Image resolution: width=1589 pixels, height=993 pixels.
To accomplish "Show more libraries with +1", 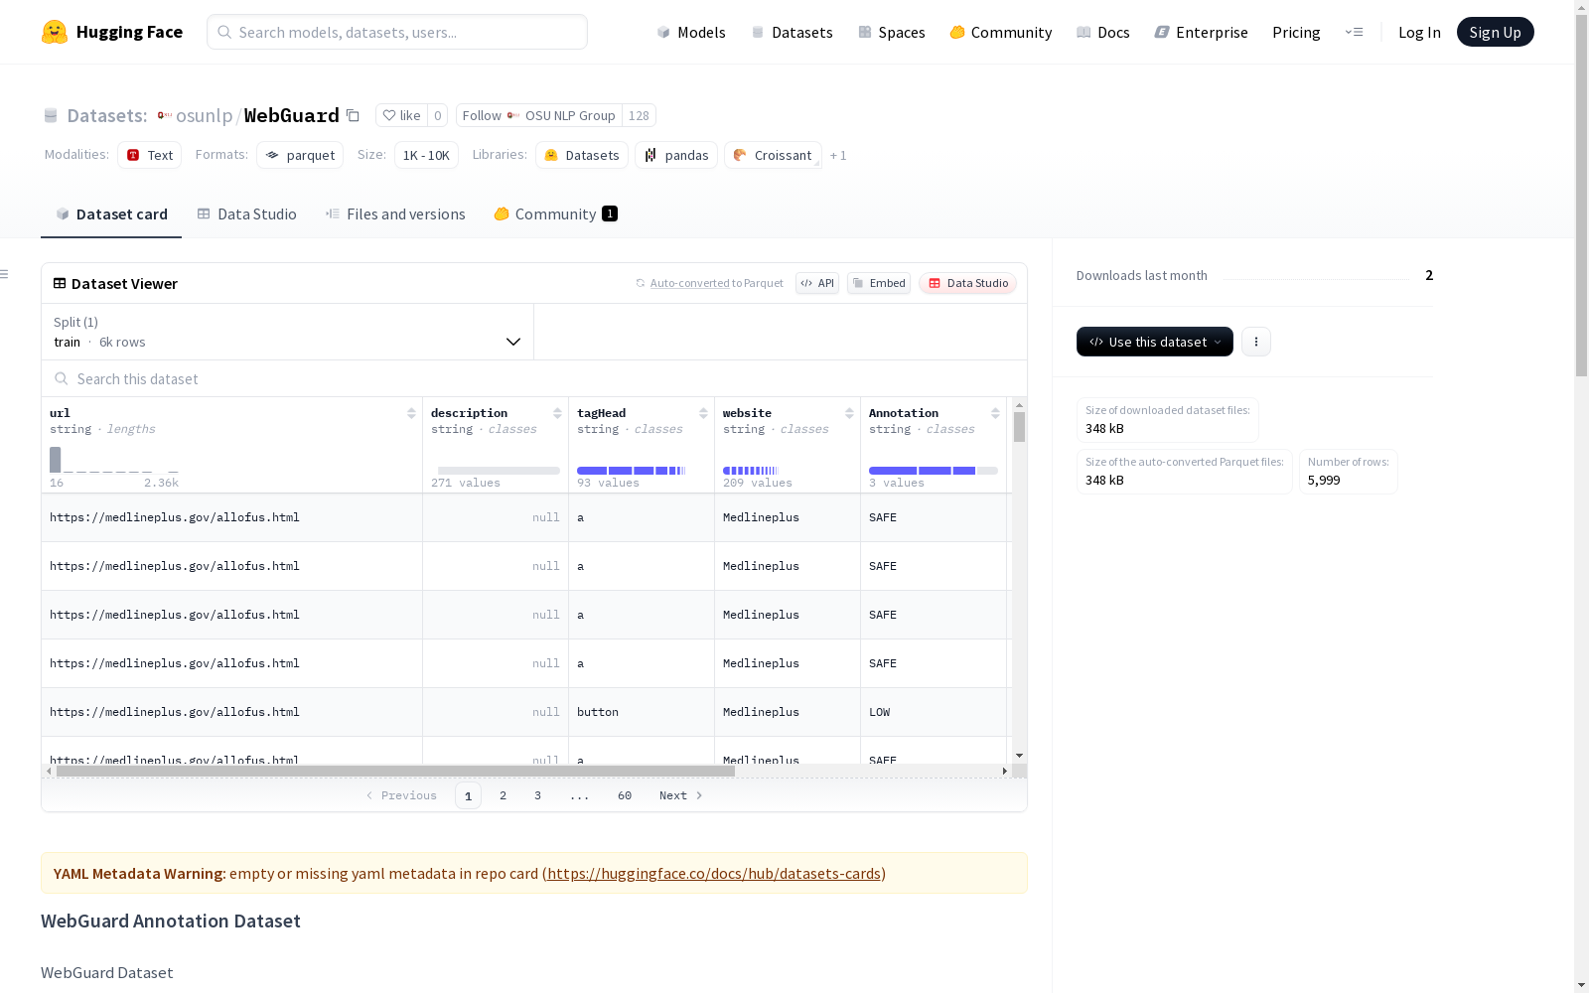I will click(838, 155).
